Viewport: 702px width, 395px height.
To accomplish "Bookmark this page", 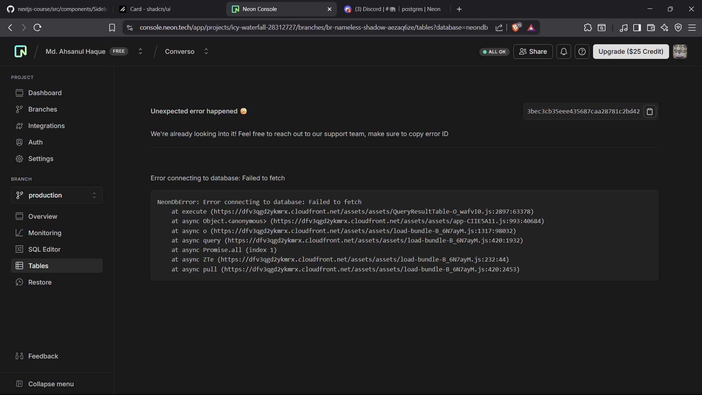I will pos(112,27).
